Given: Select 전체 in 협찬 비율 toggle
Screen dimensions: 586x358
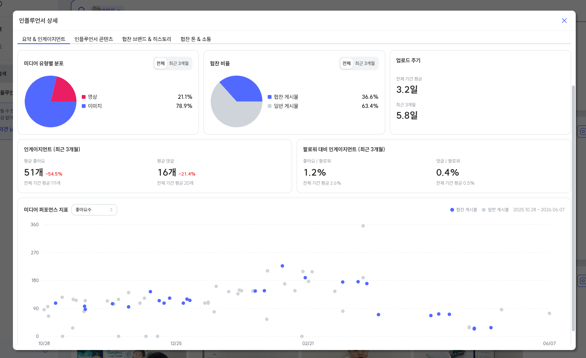Looking at the screenshot, I should click(x=347, y=63).
